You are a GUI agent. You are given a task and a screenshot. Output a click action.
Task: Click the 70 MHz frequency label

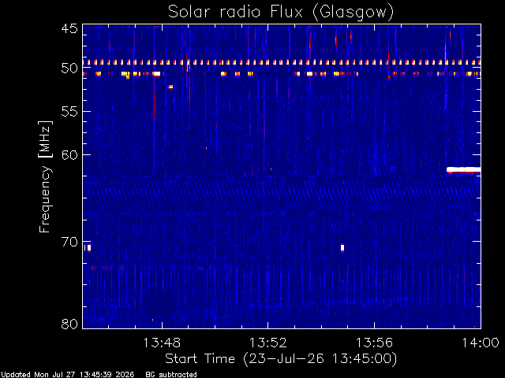(69, 242)
